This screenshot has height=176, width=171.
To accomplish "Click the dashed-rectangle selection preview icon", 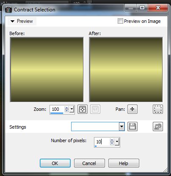I will click(x=158, y=109).
